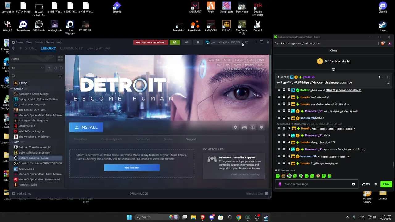Open All games filter dropdown
This screenshot has height=222, width=395.
pyautogui.click(x=27, y=68)
